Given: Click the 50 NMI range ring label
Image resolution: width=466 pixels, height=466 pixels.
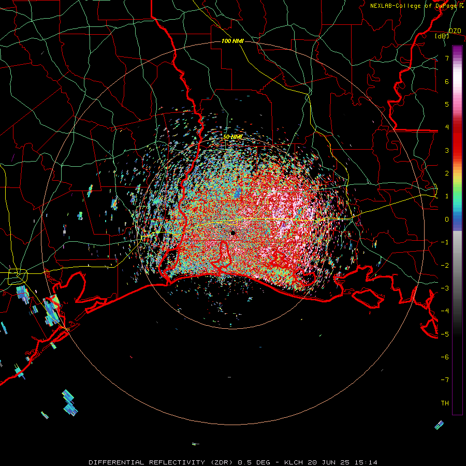Looking at the screenshot, I should pos(232,137).
